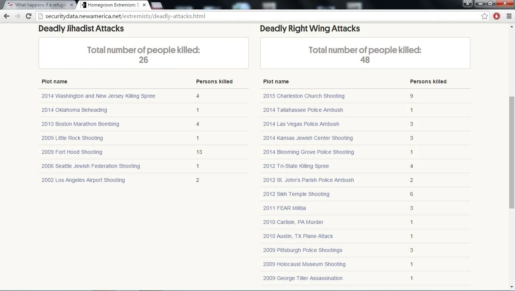Click the 2009 George Tiller Assassination link

click(x=303, y=278)
